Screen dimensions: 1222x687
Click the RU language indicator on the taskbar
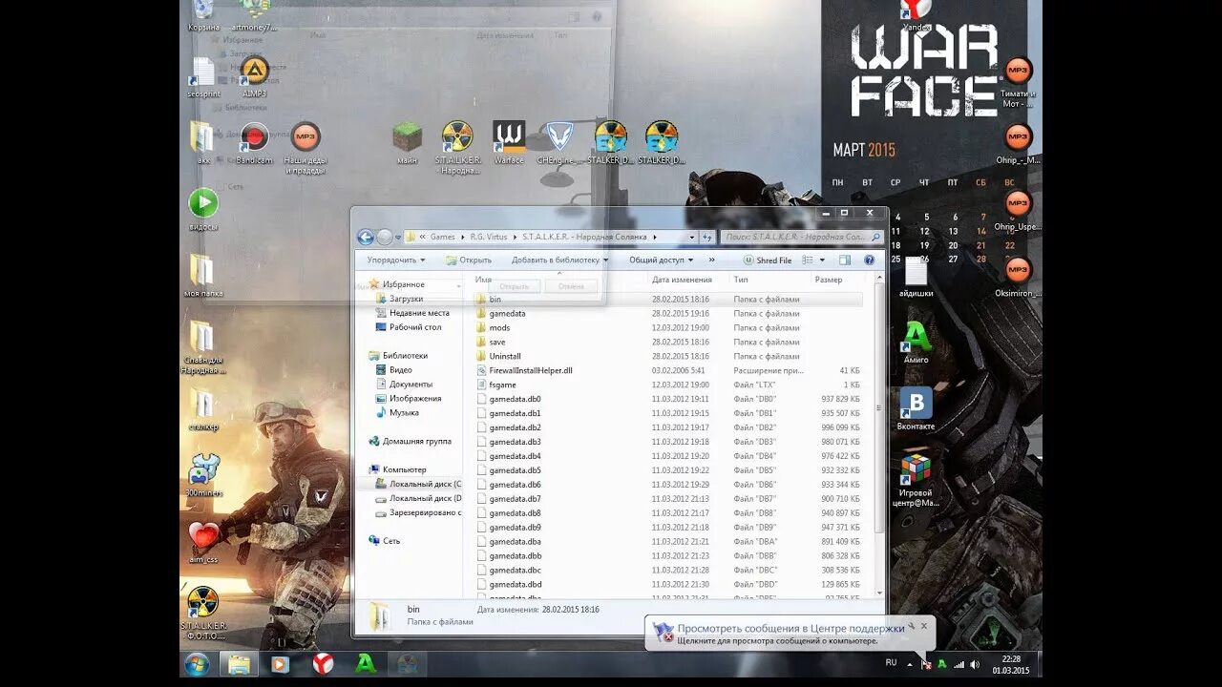pyautogui.click(x=891, y=662)
